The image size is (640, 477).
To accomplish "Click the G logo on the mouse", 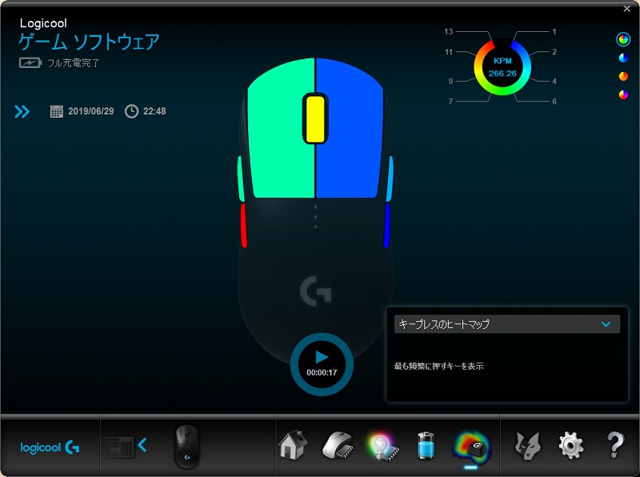I will (315, 291).
